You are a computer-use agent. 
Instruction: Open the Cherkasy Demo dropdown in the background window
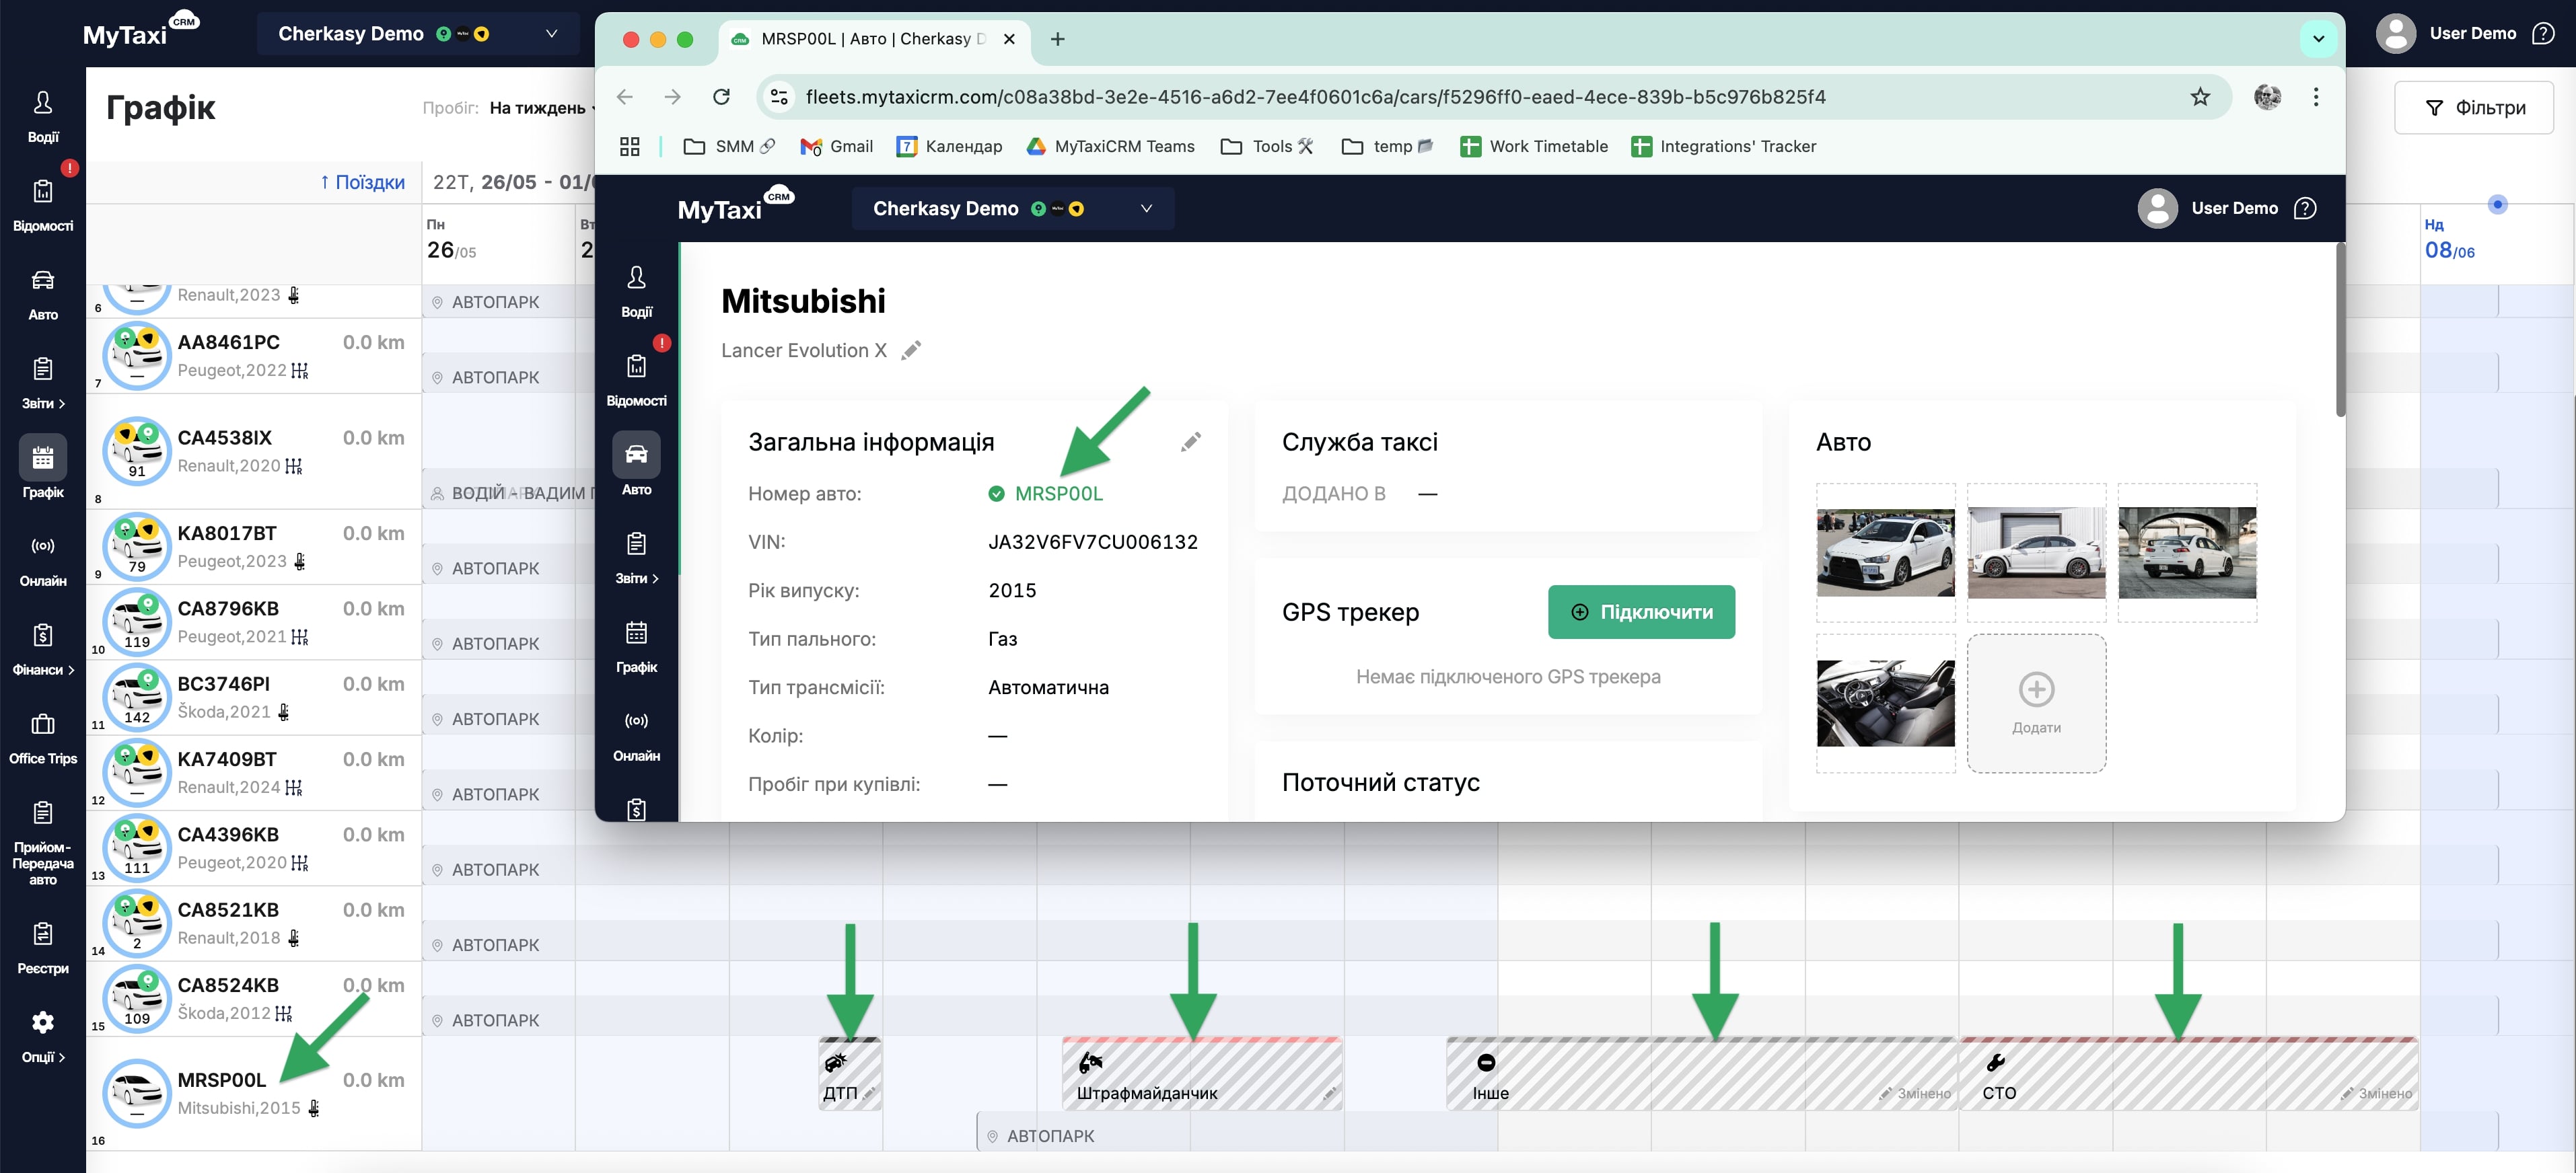pos(417,34)
